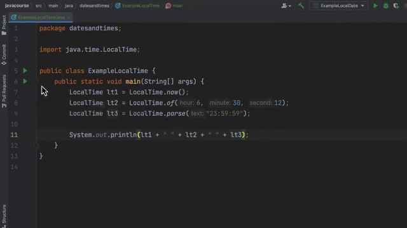Image resolution: width=407 pixels, height=228 pixels.
Task: Click ExampleLocalTime class breadcrumb
Action: [138, 6]
